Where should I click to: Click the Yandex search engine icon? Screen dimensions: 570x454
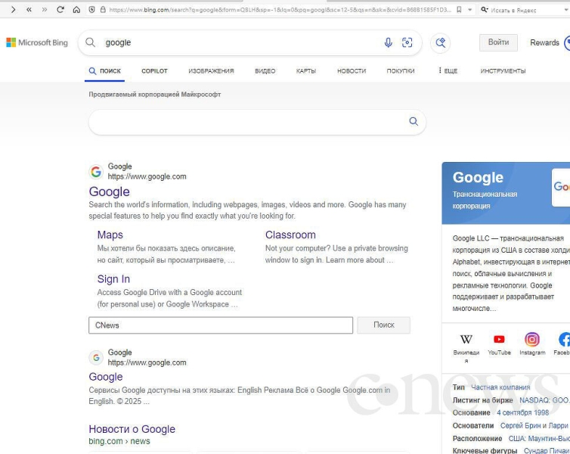(x=485, y=10)
